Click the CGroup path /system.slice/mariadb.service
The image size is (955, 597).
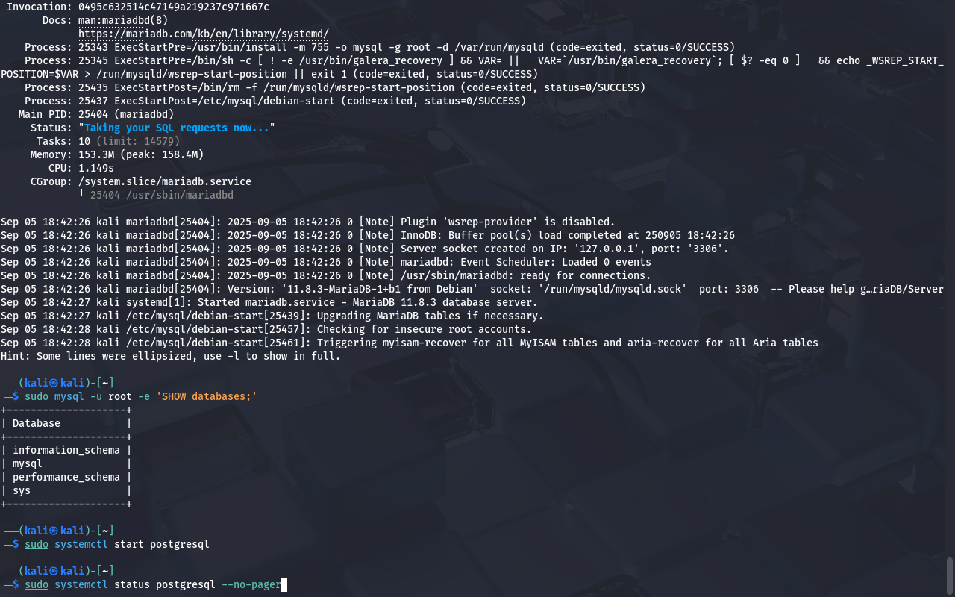(165, 181)
